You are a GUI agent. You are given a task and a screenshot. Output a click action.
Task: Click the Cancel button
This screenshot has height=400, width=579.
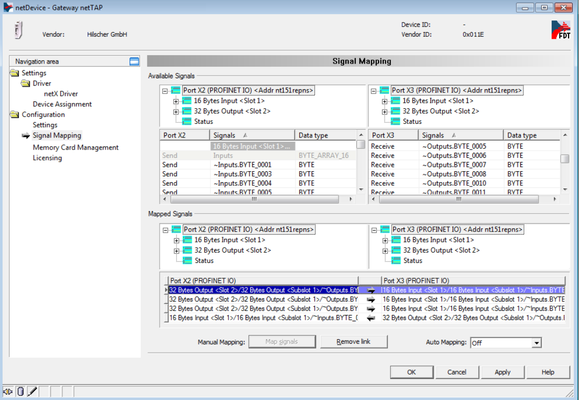[x=457, y=372]
